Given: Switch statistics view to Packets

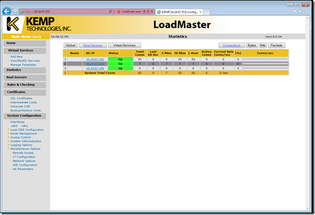Looking at the screenshot, I should pos(276,45).
